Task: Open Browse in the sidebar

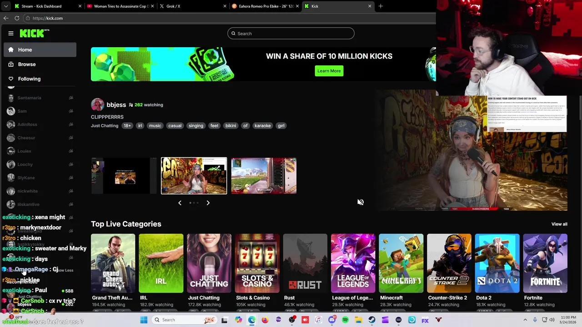Action: pyautogui.click(x=40, y=64)
